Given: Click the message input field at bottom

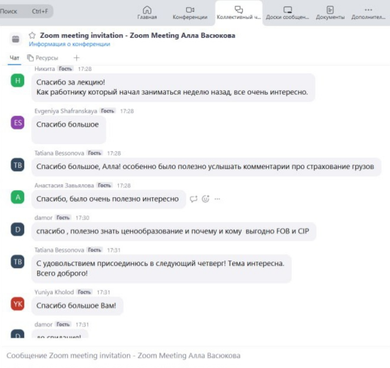Looking at the screenshot, I should click(x=195, y=356).
